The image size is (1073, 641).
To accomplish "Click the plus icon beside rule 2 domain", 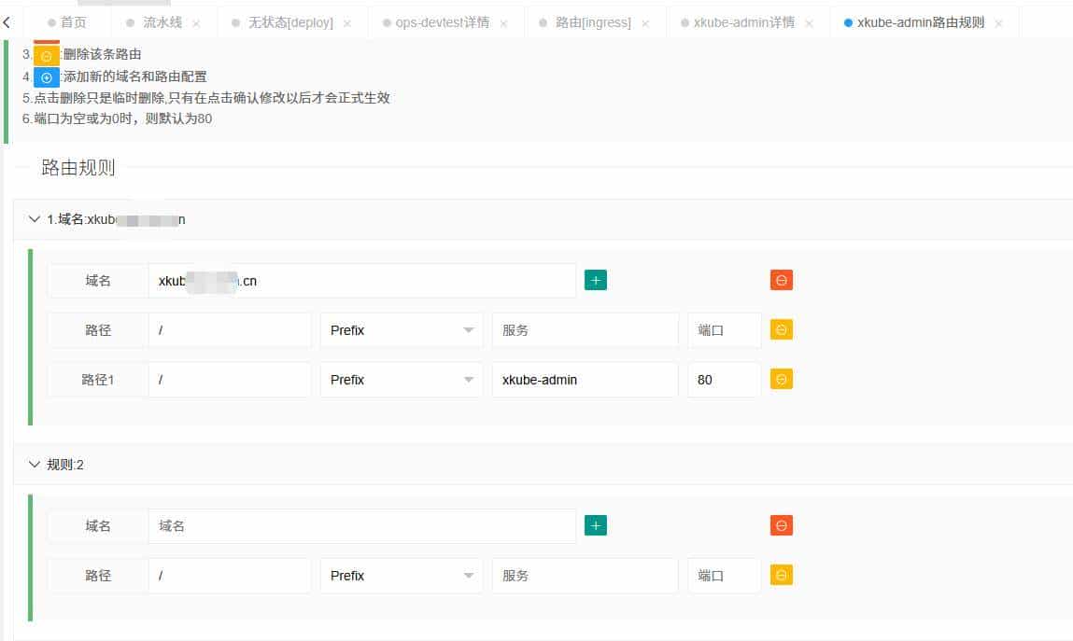I will pyautogui.click(x=595, y=524).
